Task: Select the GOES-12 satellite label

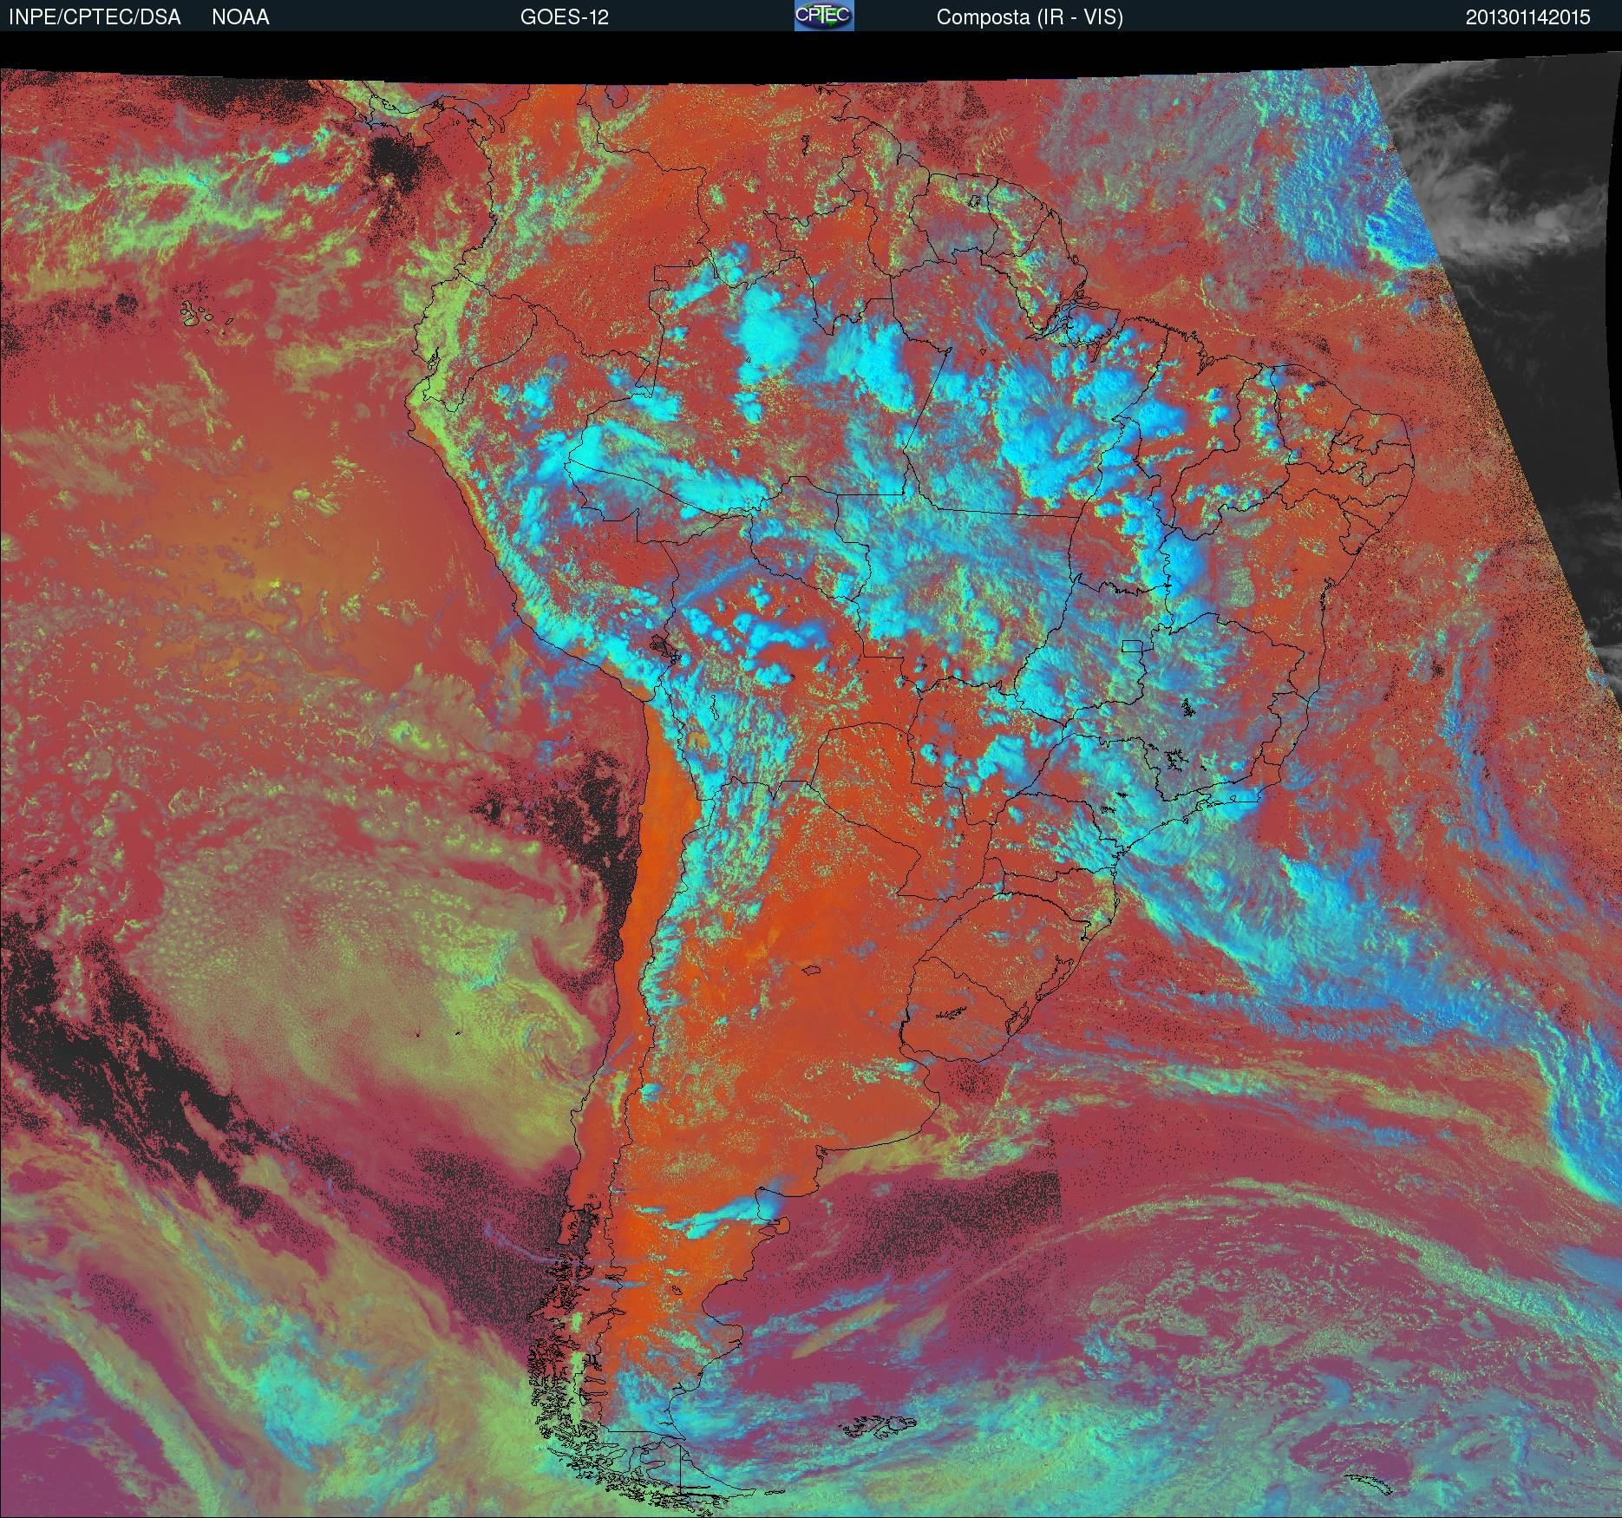Action: coord(564,17)
